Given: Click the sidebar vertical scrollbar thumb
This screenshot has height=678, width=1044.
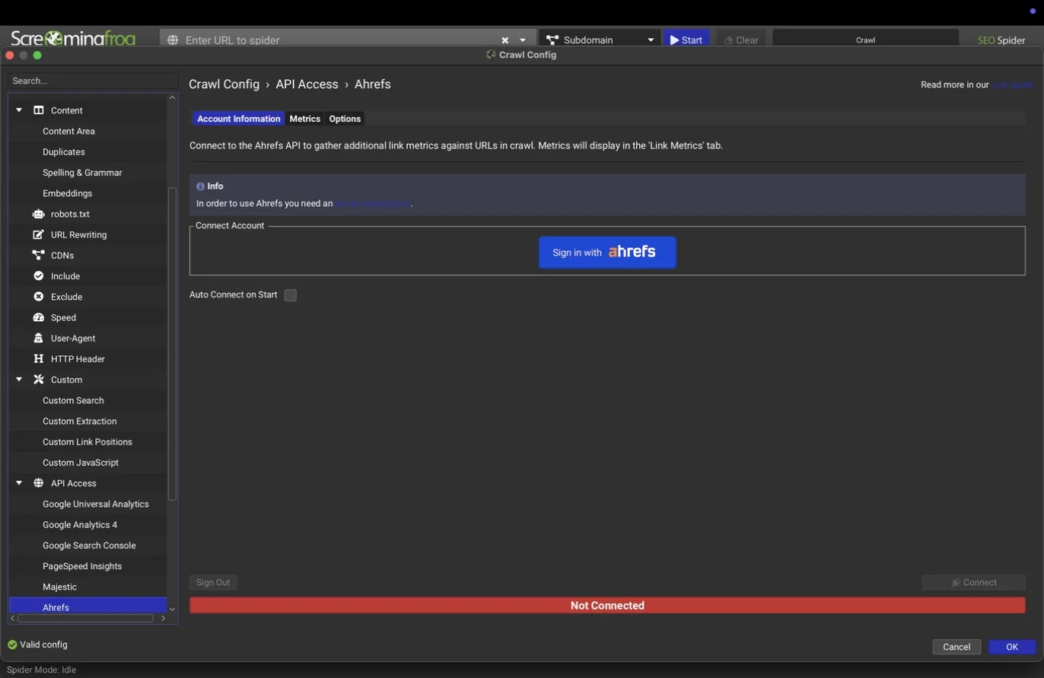Looking at the screenshot, I should click(x=172, y=344).
